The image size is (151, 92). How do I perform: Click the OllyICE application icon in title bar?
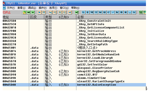(4, 3)
